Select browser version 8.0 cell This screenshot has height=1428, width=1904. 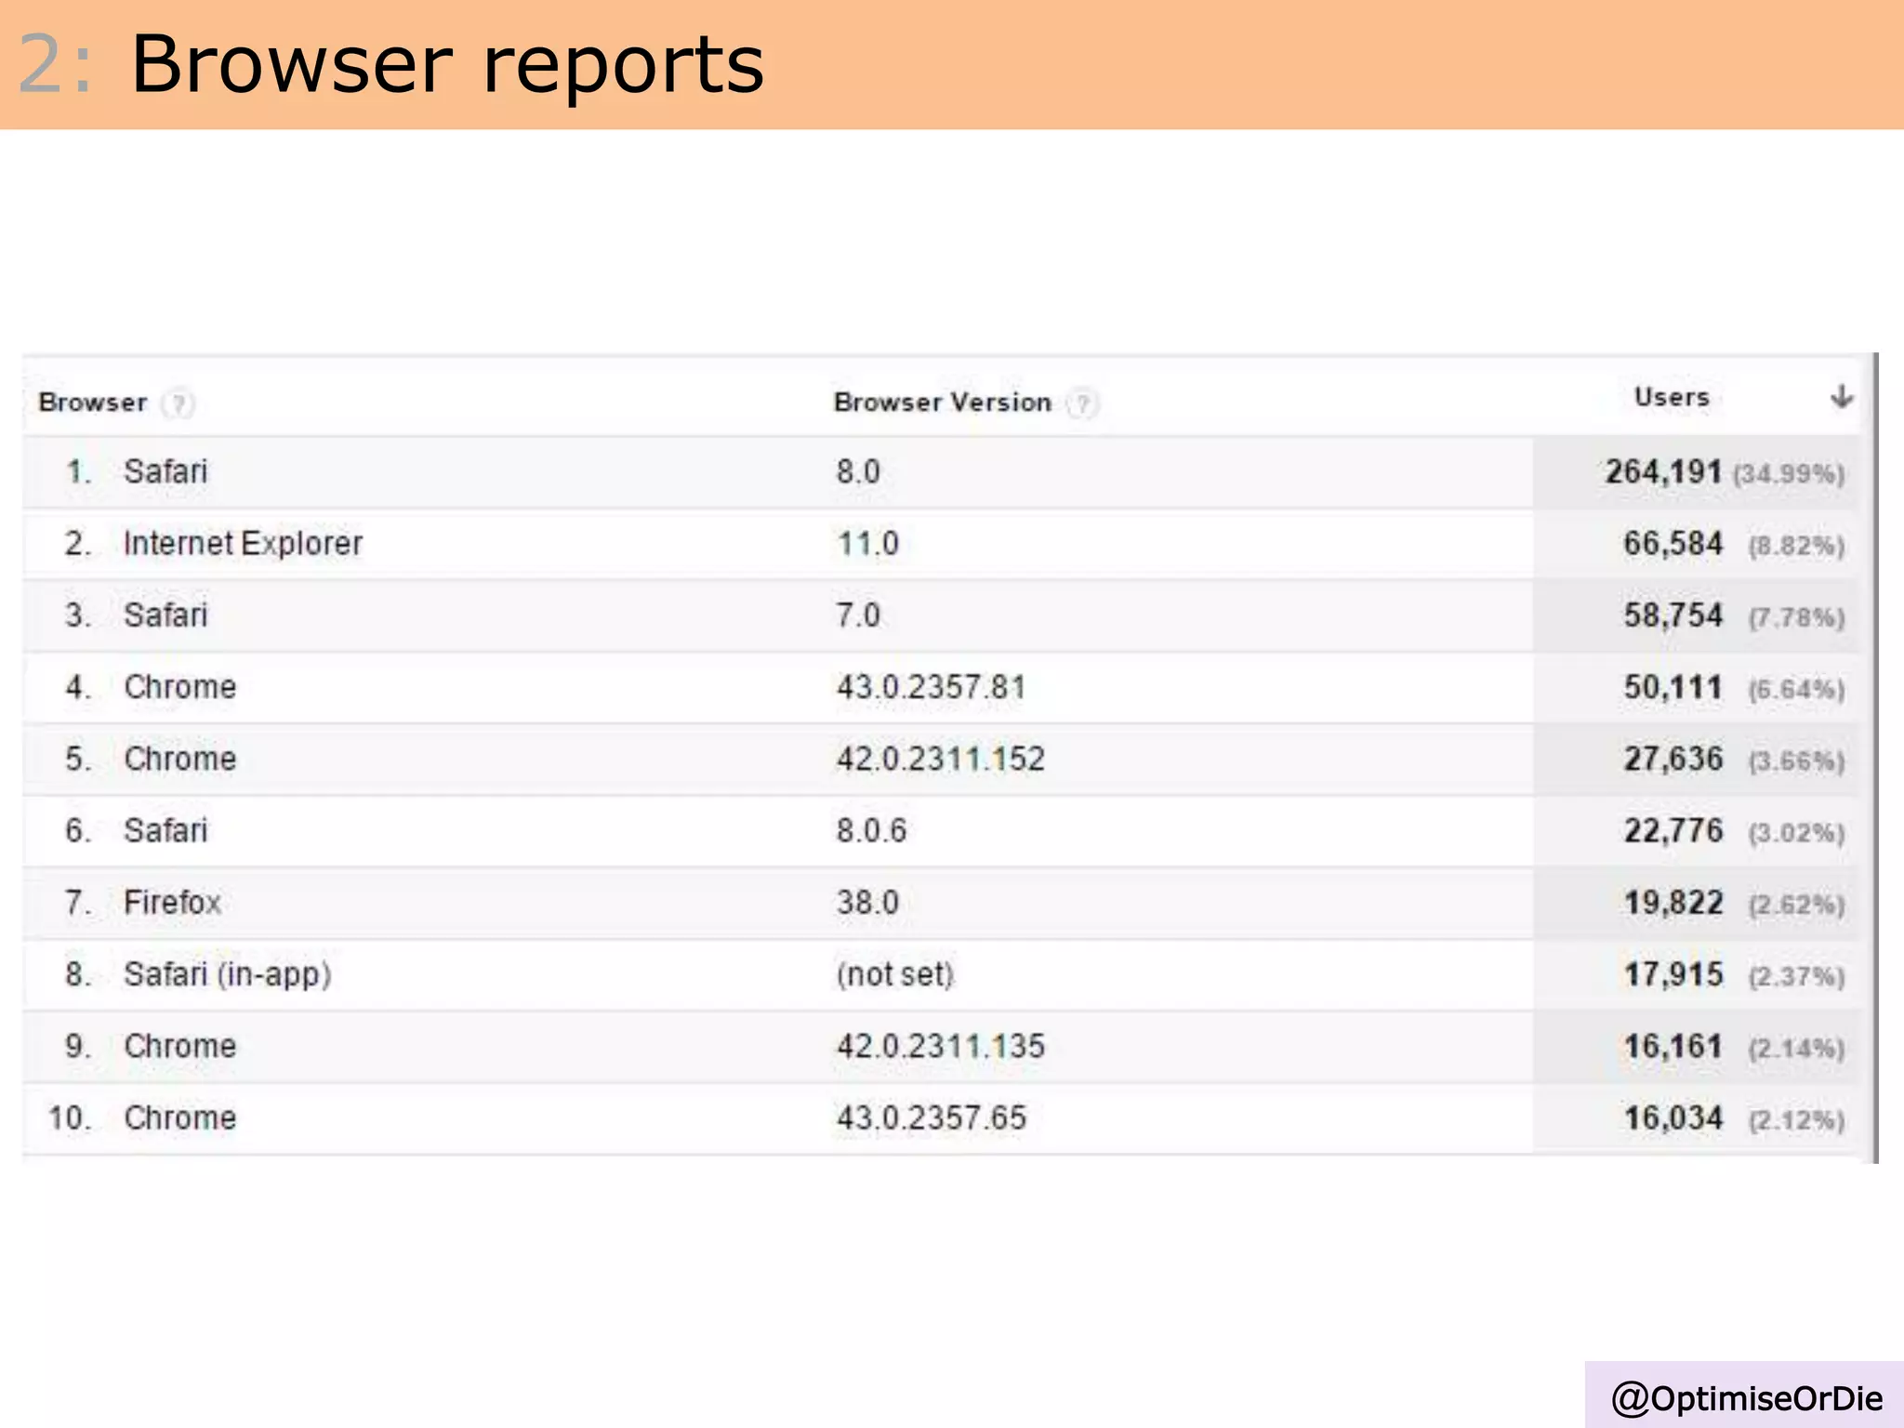point(858,471)
